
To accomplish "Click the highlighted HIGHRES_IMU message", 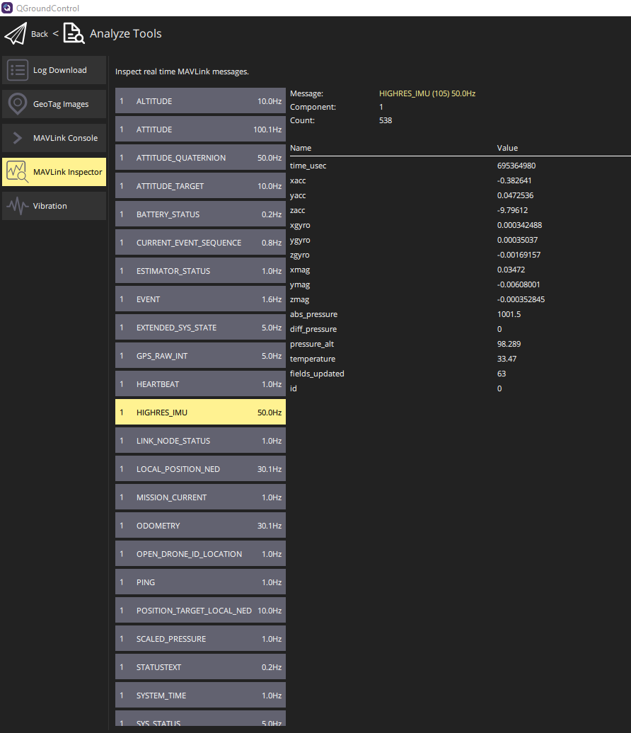I will (200, 412).
